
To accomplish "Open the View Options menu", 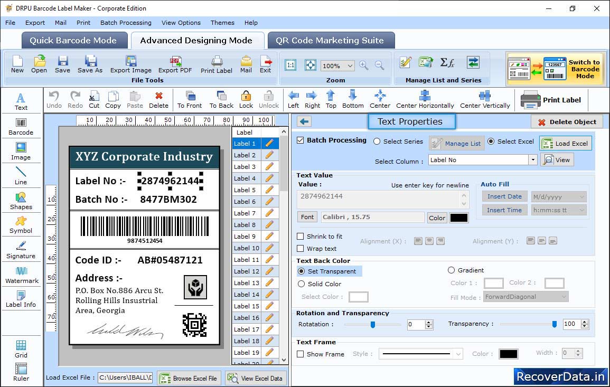I will point(181,23).
